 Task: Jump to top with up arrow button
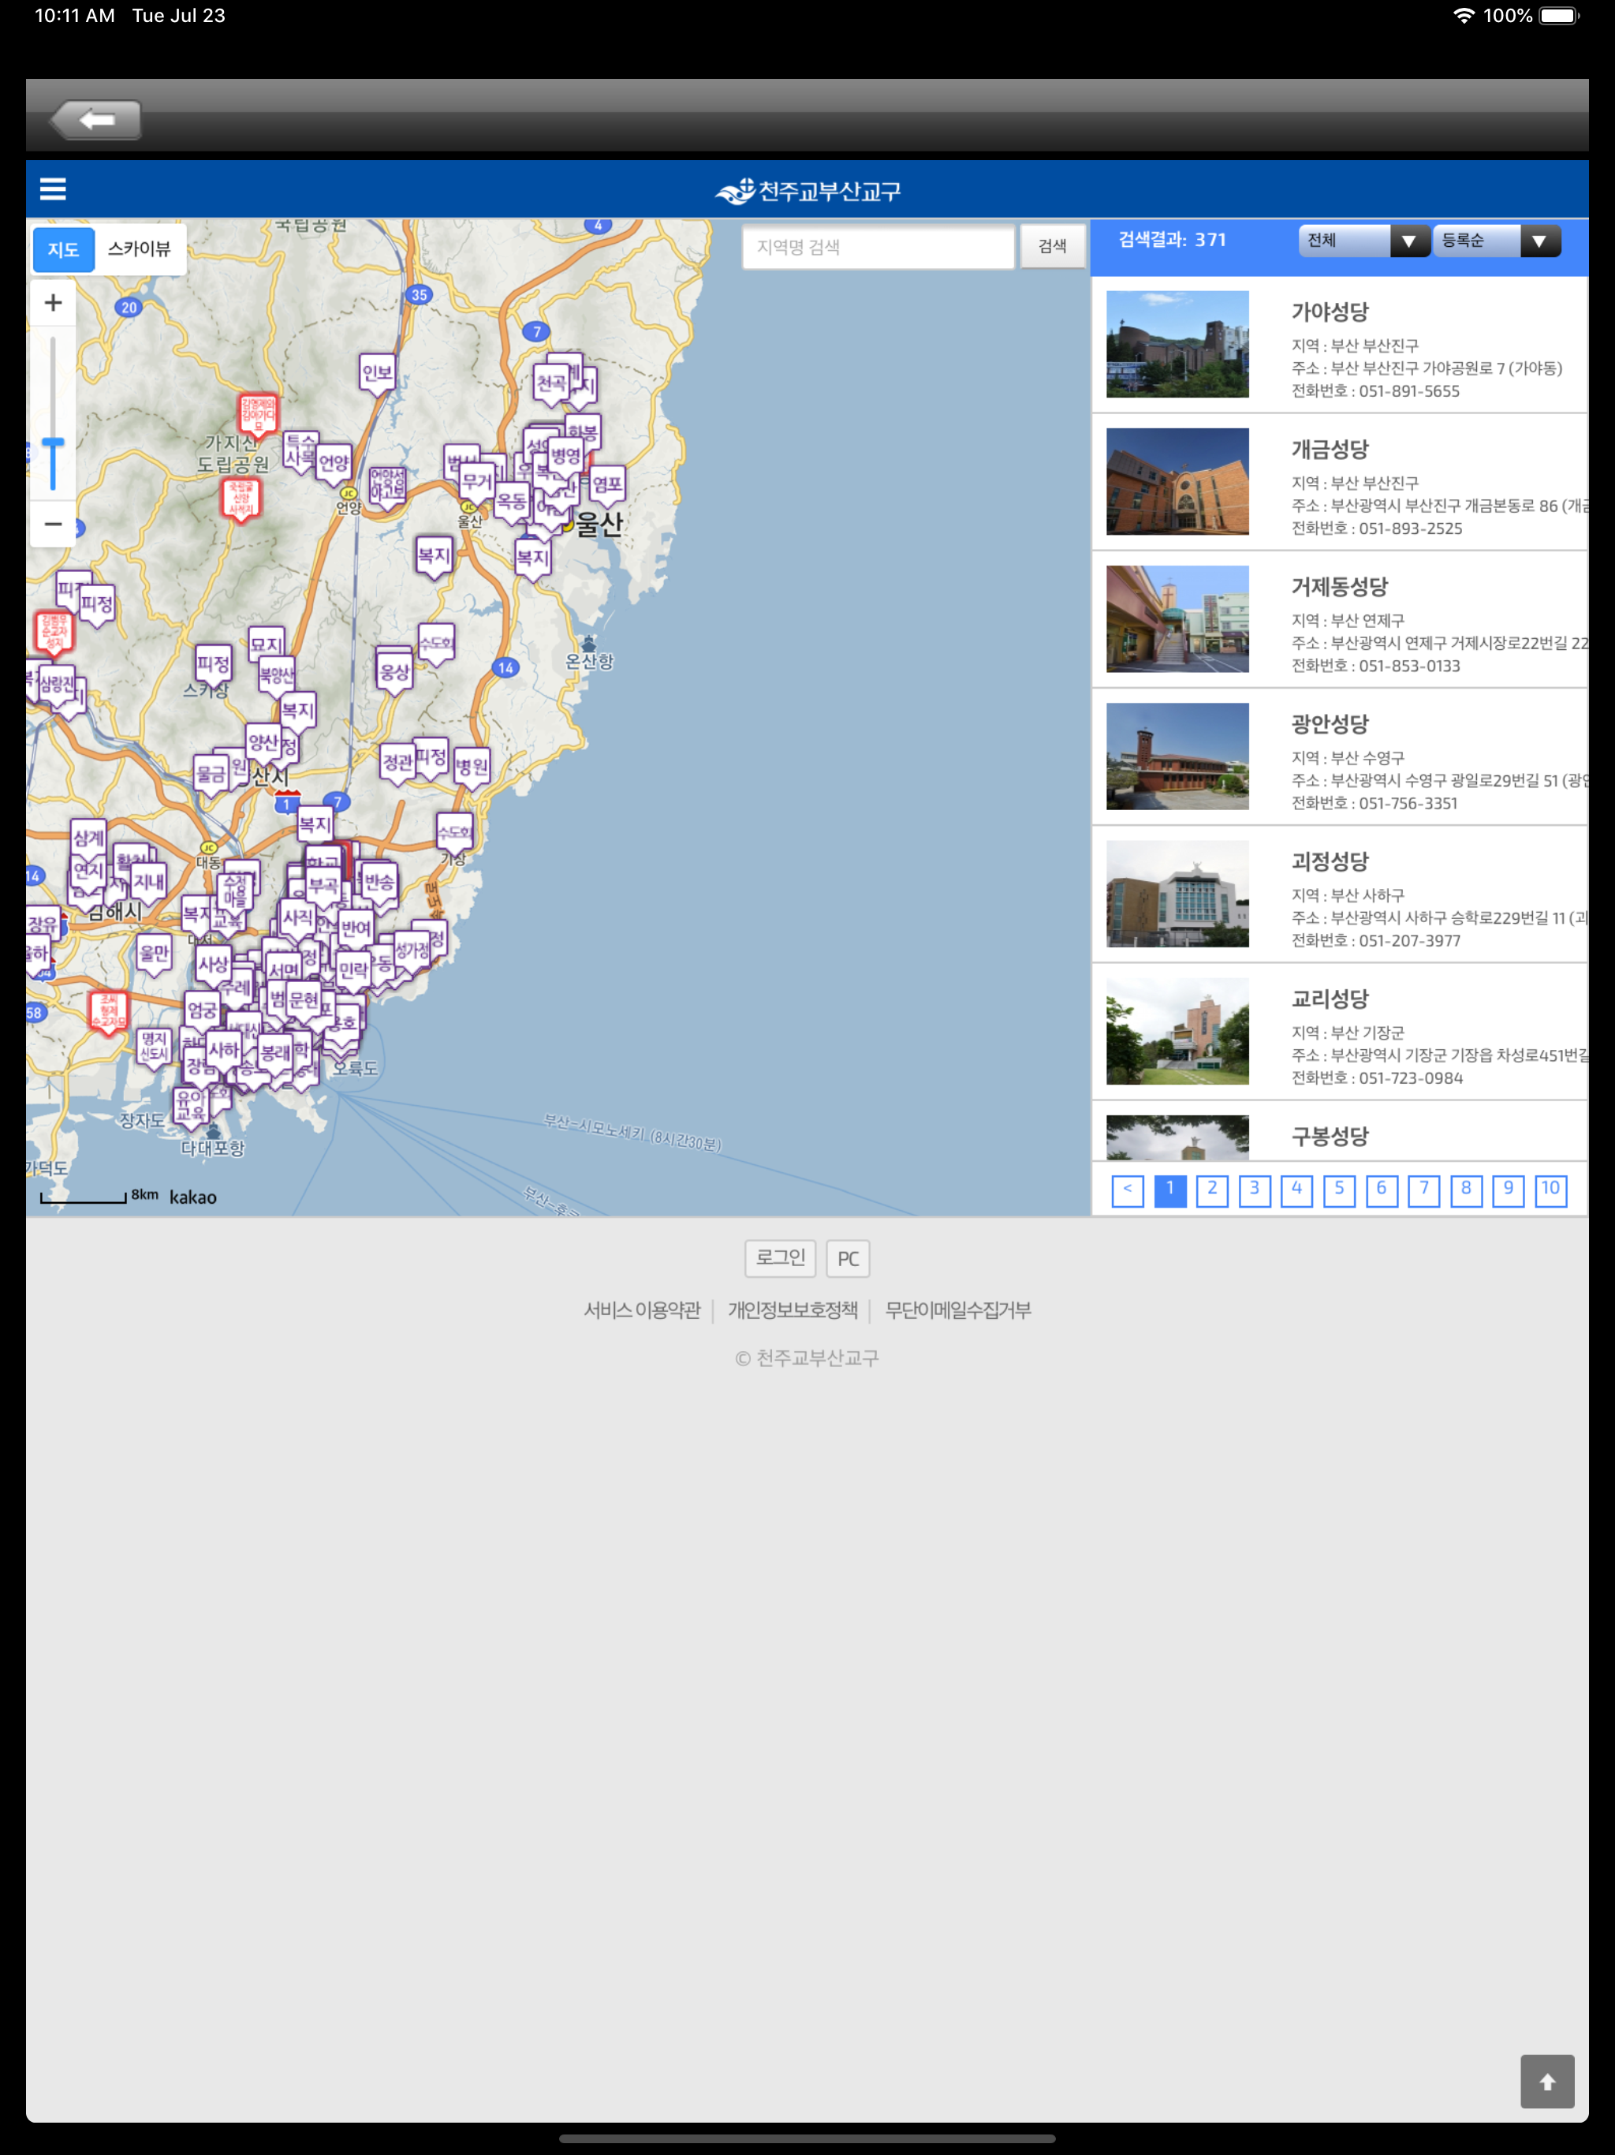[1547, 2082]
